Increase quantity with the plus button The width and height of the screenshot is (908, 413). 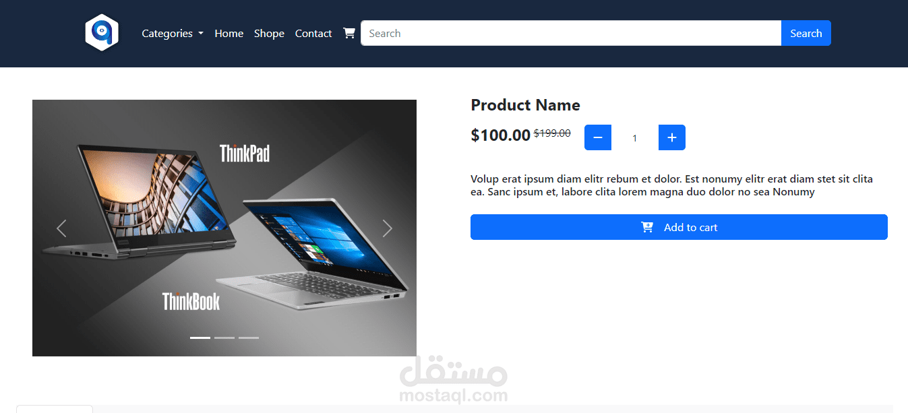click(672, 137)
